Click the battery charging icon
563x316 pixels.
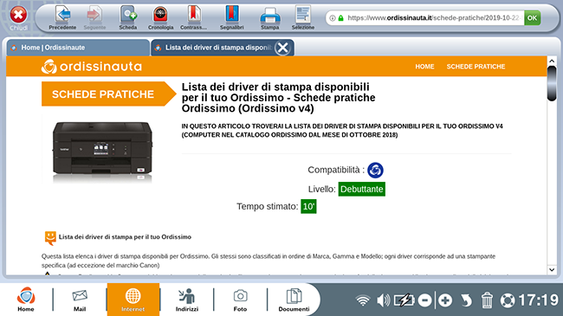coord(404,300)
